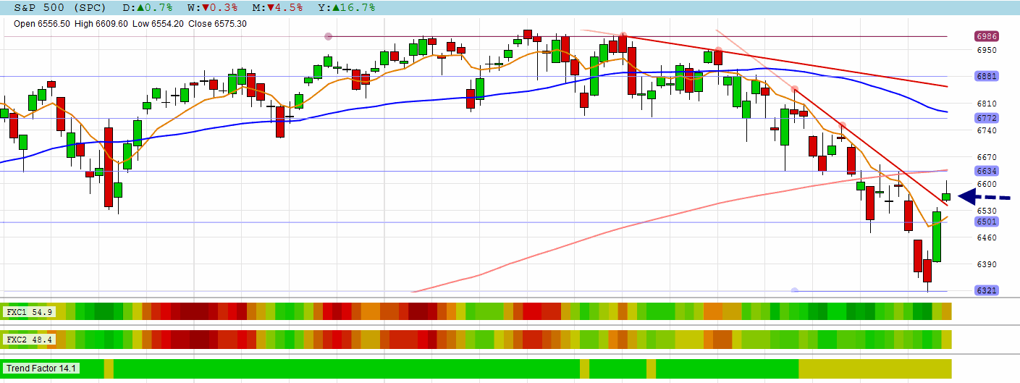Click the yellow end section of Trend Factor bar
1020x383 pixels.
click(874, 369)
